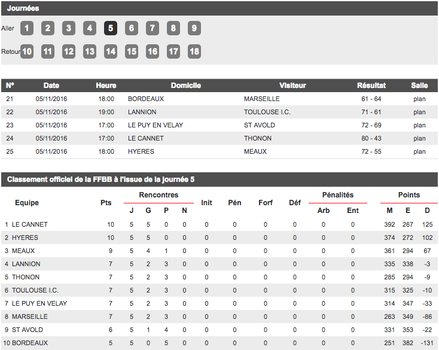
Task: View plan for Le Cannet vs Thonon
Action: [x=419, y=138]
